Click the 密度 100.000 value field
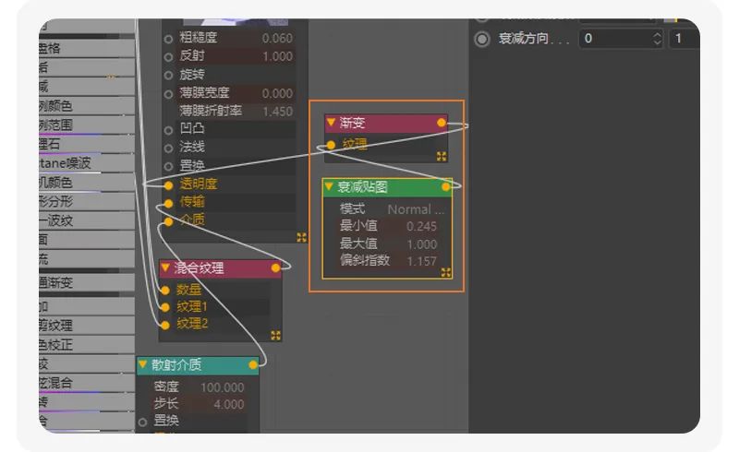Viewport: 739px width, 452px height. [x=223, y=387]
